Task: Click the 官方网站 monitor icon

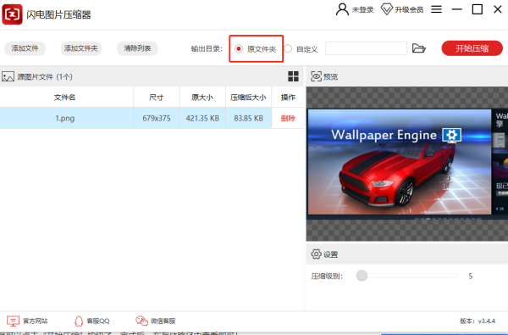Action: pos(13,321)
